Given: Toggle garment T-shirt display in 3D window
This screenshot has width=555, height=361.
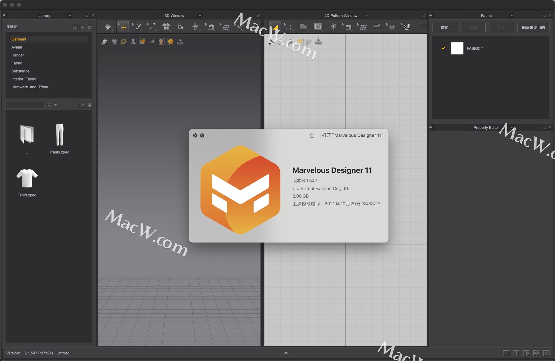Looking at the screenshot, I should [114, 42].
